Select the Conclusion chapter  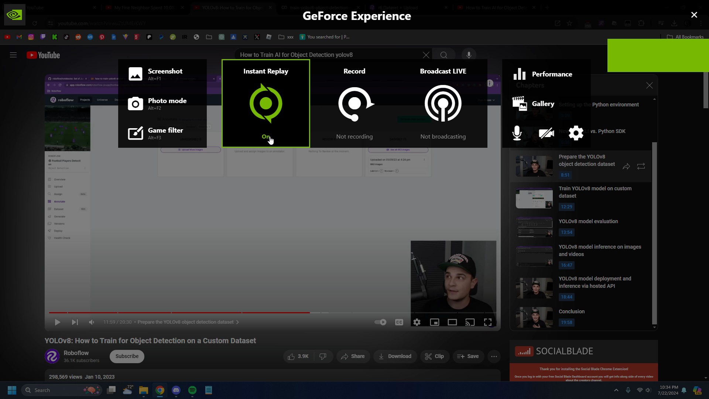[571, 311]
